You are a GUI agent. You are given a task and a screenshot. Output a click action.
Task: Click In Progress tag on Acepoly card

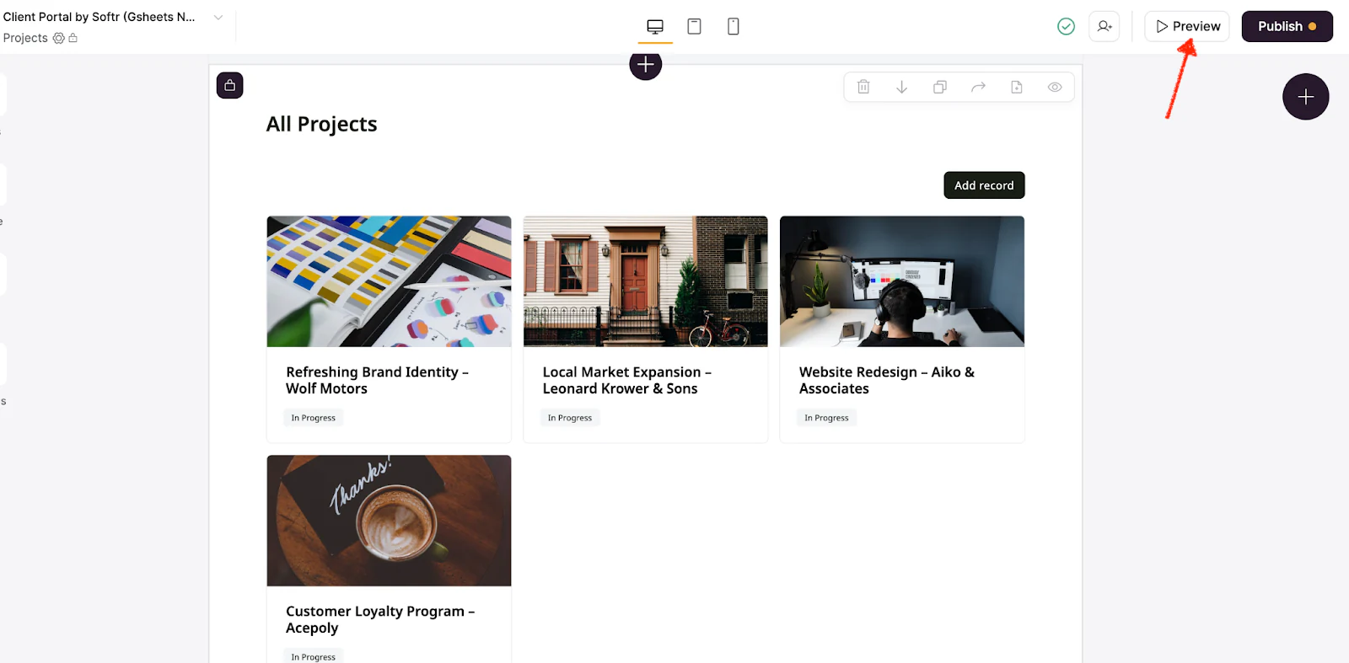point(313,657)
